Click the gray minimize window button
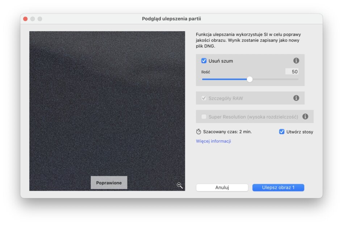 point(33,19)
